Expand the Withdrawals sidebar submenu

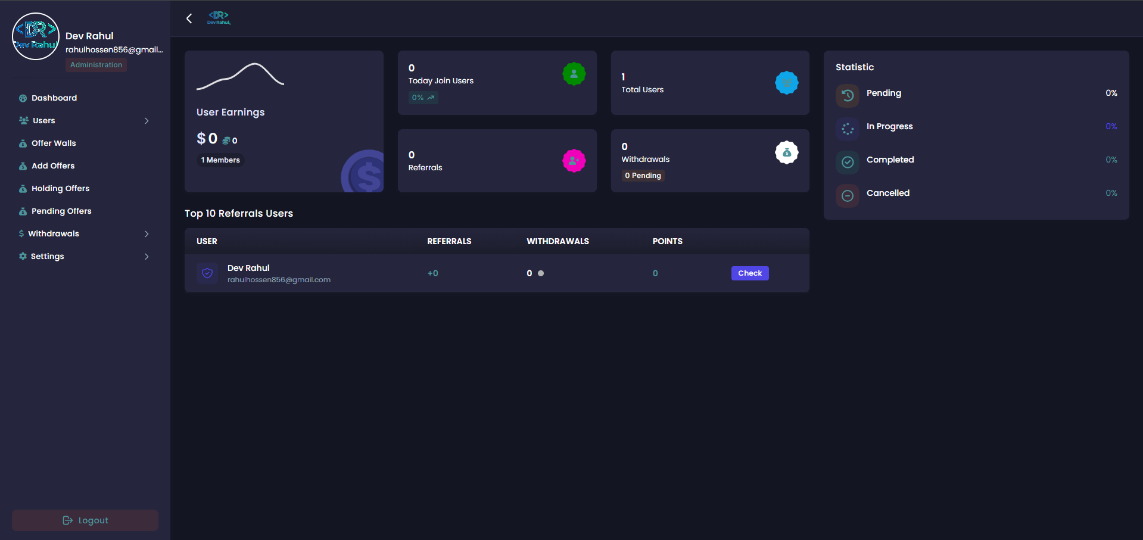[x=146, y=234]
